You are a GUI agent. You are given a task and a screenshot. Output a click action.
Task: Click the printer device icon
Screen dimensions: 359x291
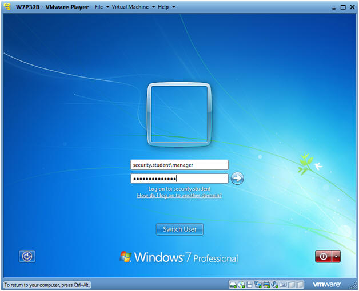(266, 285)
